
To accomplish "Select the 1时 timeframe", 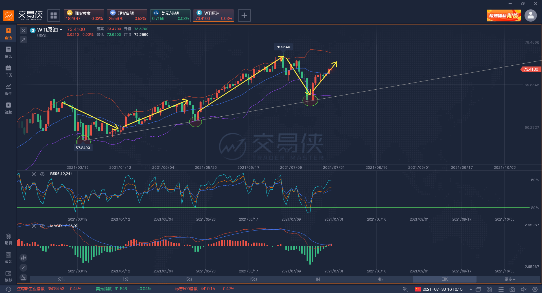I will pyautogui.click(x=317, y=279).
